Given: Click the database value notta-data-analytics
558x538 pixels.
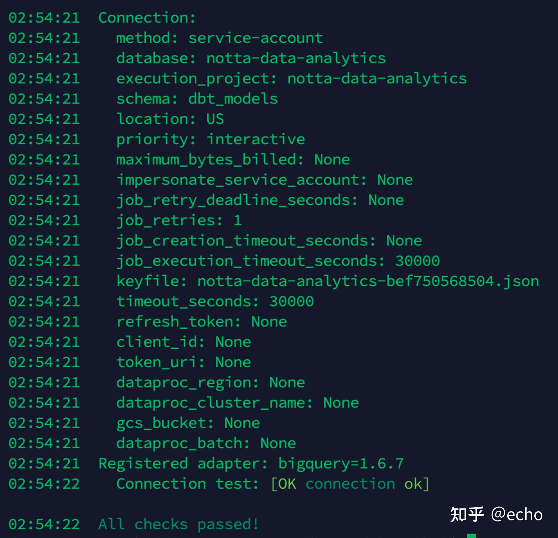Looking at the screenshot, I should point(296,58).
